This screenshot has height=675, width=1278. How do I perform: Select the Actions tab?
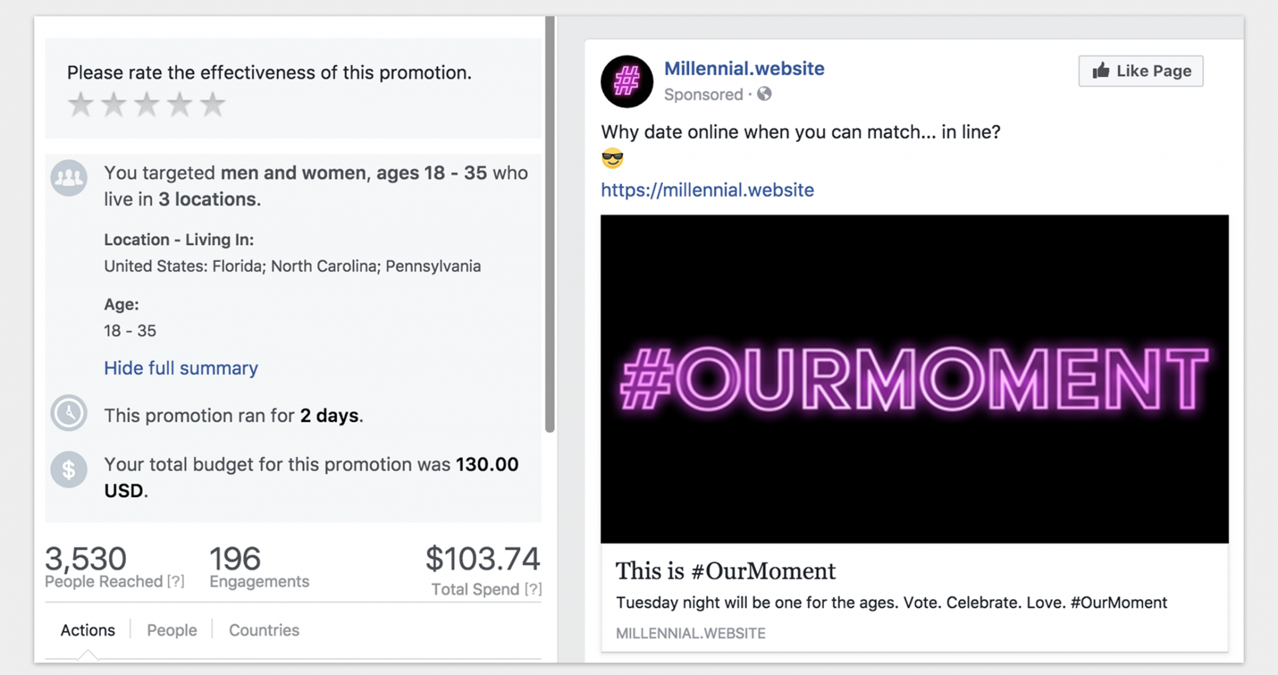pos(87,630)
